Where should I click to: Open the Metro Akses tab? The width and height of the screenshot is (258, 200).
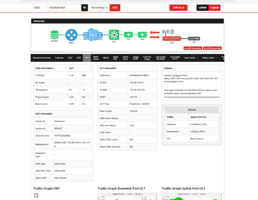tap(96, 58)
